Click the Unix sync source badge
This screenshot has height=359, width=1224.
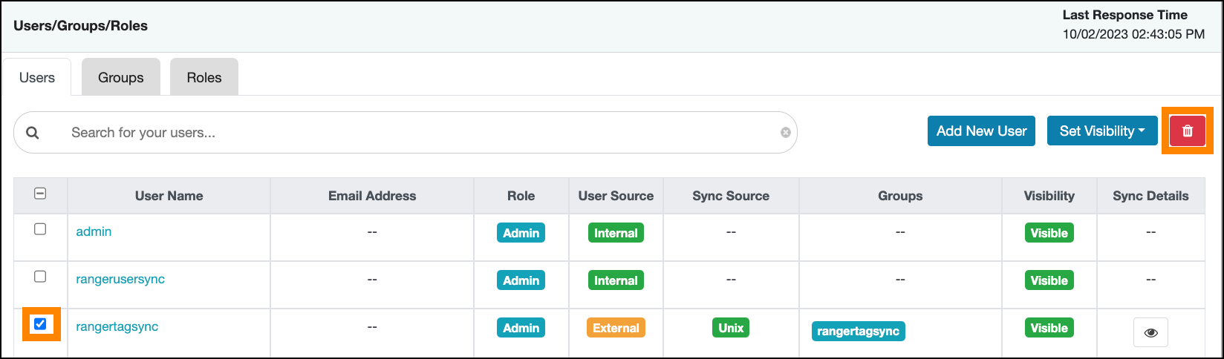(x=731, y=328)
